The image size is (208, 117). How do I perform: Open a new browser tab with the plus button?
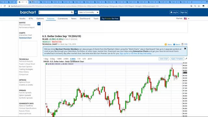click(x=191, y=2)
